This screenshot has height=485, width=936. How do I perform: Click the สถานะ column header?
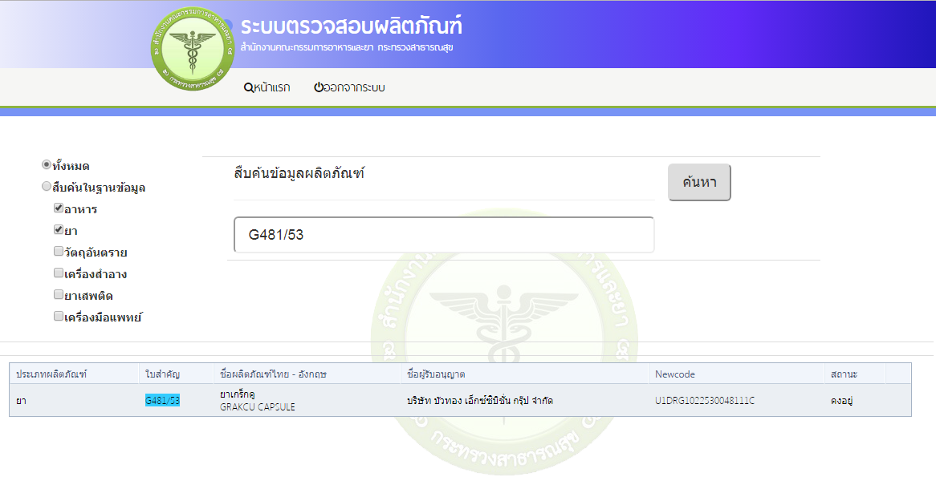[844, 374]
